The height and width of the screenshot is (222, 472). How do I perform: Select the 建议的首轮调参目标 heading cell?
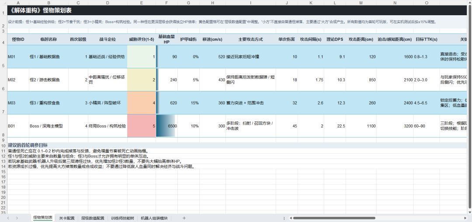(x=28, y=145)
